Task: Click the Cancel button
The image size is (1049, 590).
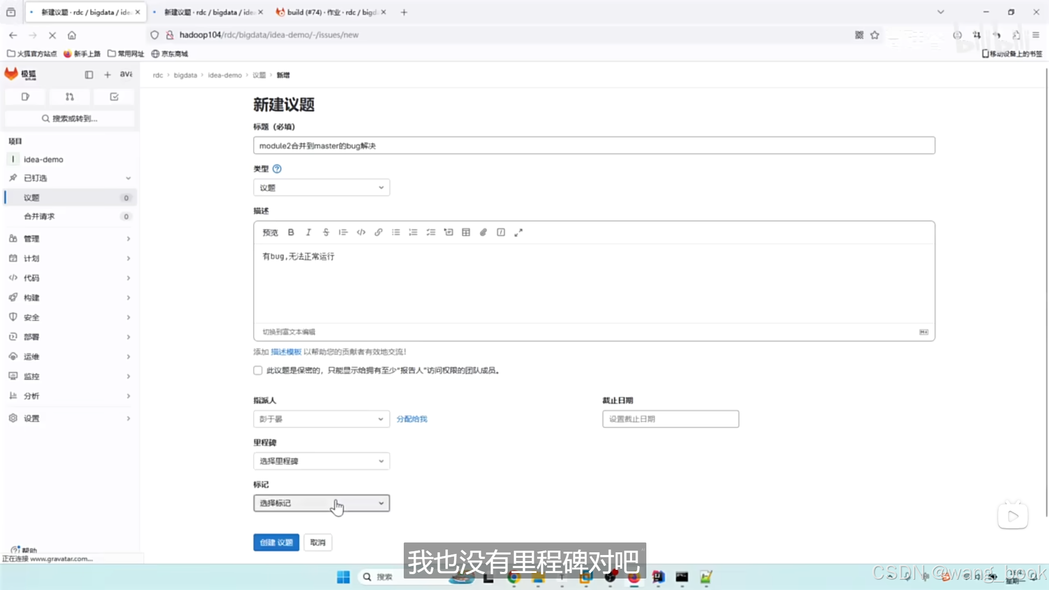Action: (x=317, y=542)
